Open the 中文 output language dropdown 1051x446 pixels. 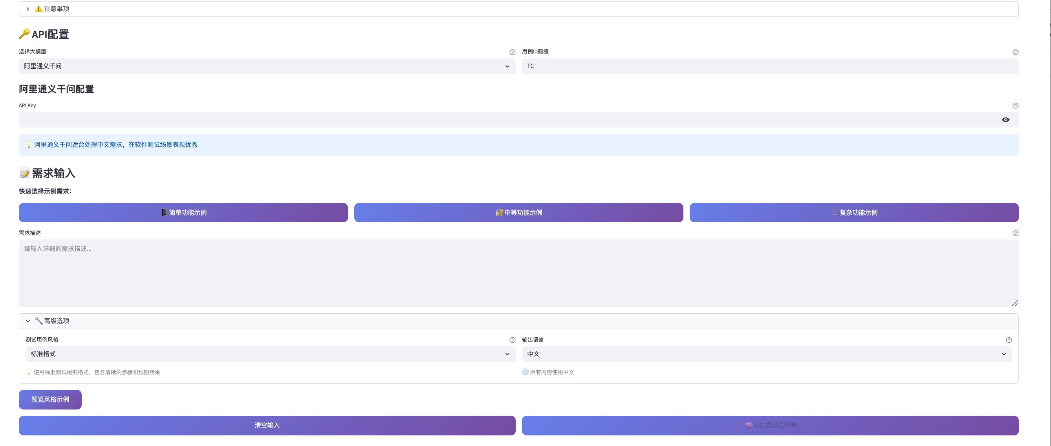(x=766, y=354)
